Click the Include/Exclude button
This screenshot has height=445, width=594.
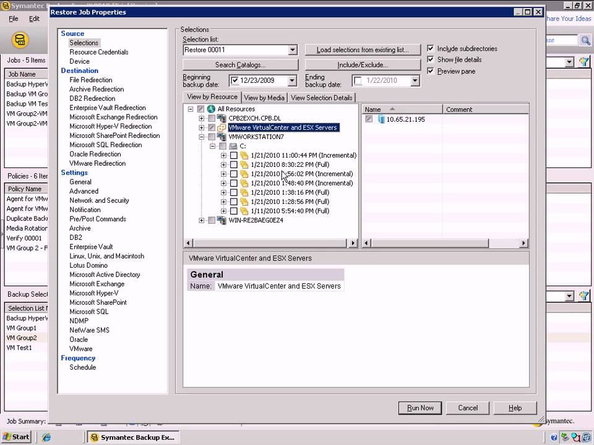pyautogui.click(x=363, y=65)
